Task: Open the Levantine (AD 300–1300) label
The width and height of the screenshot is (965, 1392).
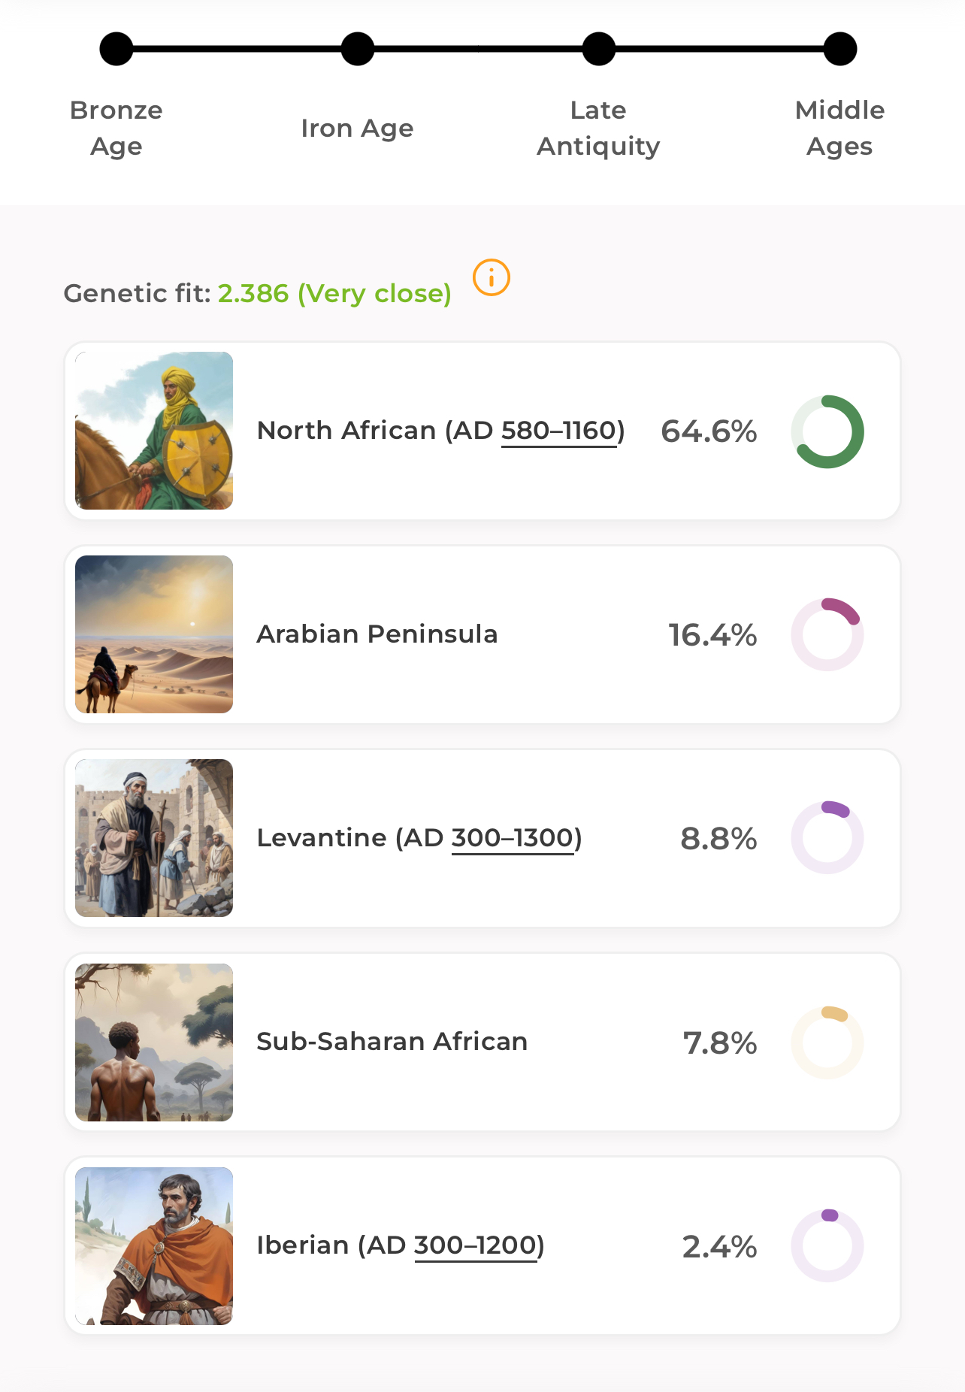Action: [419, 838]
